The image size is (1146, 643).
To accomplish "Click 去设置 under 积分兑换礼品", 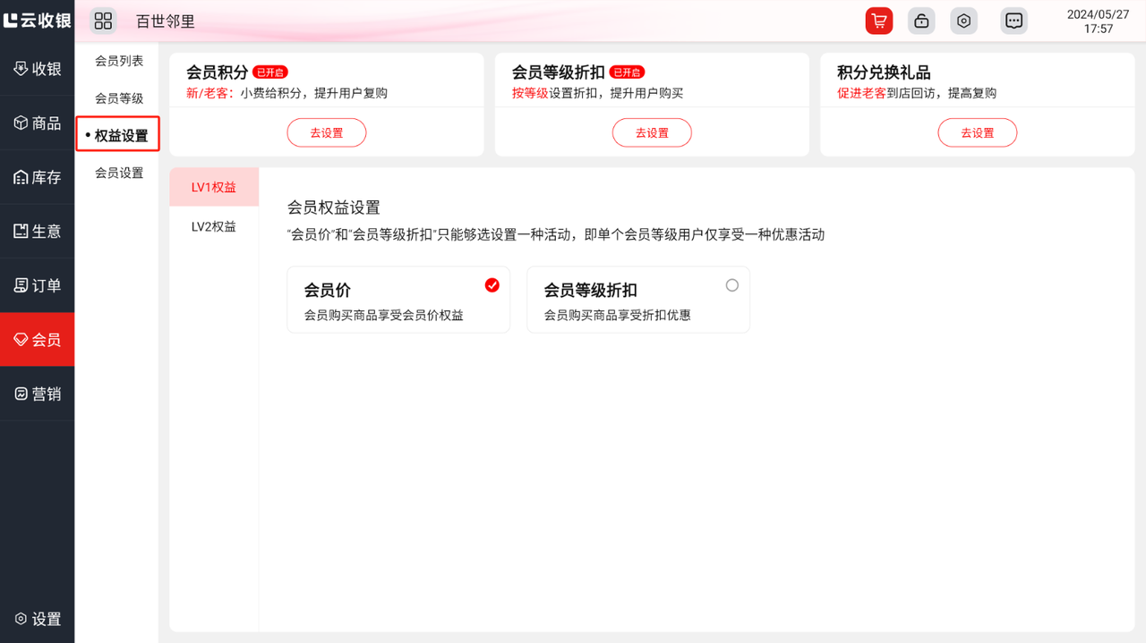I will coord(977,132).
